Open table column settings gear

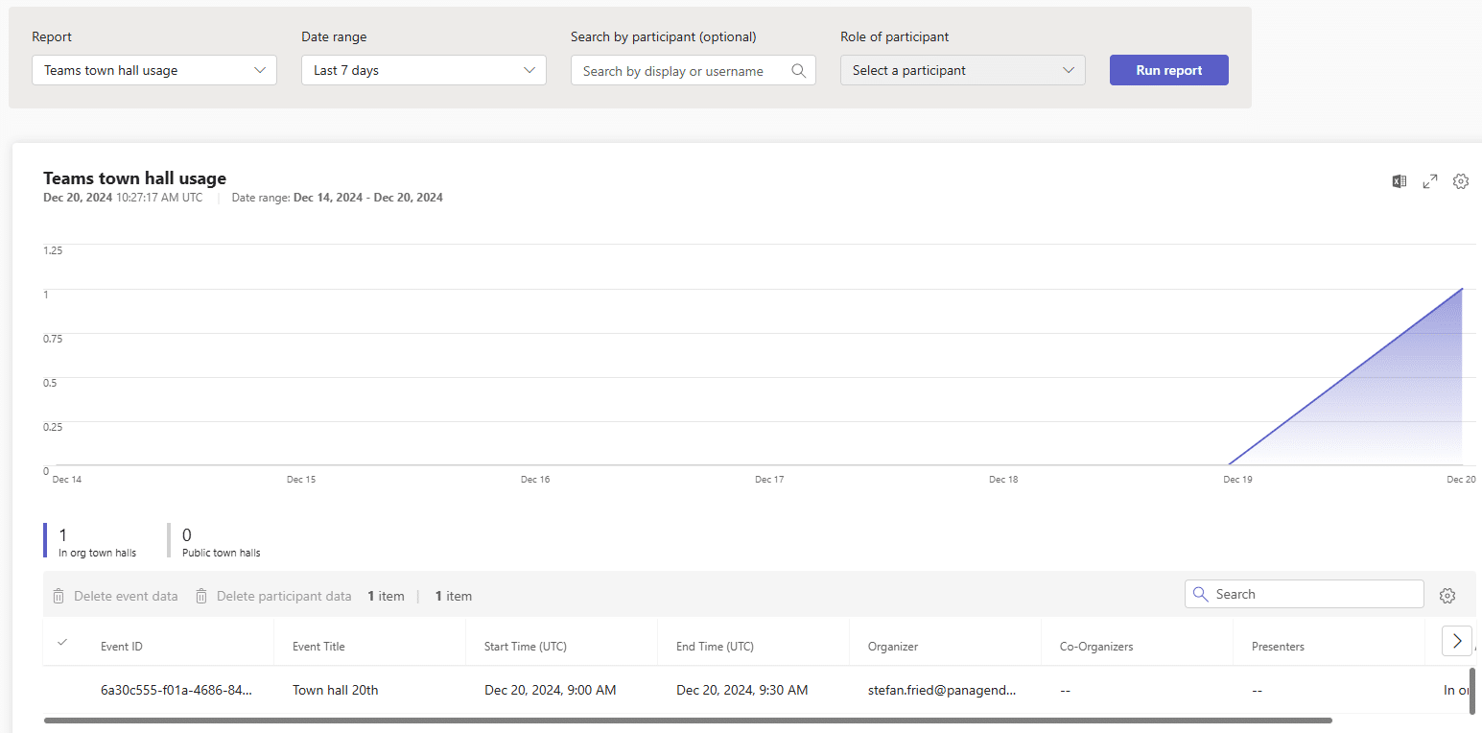(x=1447, y=596)
